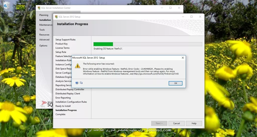The width and height of the screenshot is (257, 137).
Task: Click the SQL Server 2012 Setup title icon
Action: (x=56, y=17)
